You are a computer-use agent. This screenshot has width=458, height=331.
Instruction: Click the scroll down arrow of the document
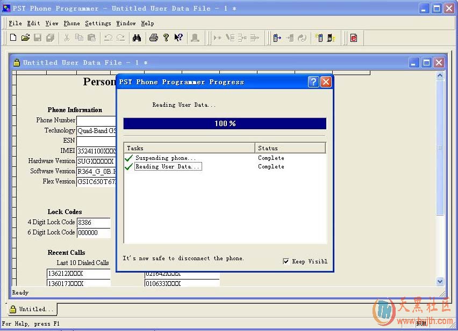[440, 281]
